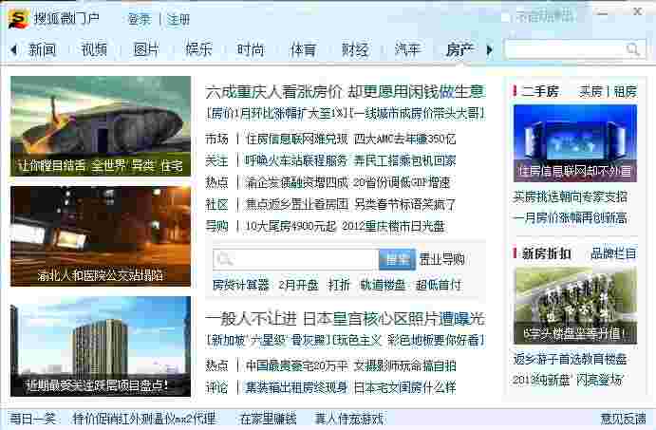This screenshot has width=656, height=430.
Task: Click the 品牌栏目 link
Action: [x=613, y=253]
